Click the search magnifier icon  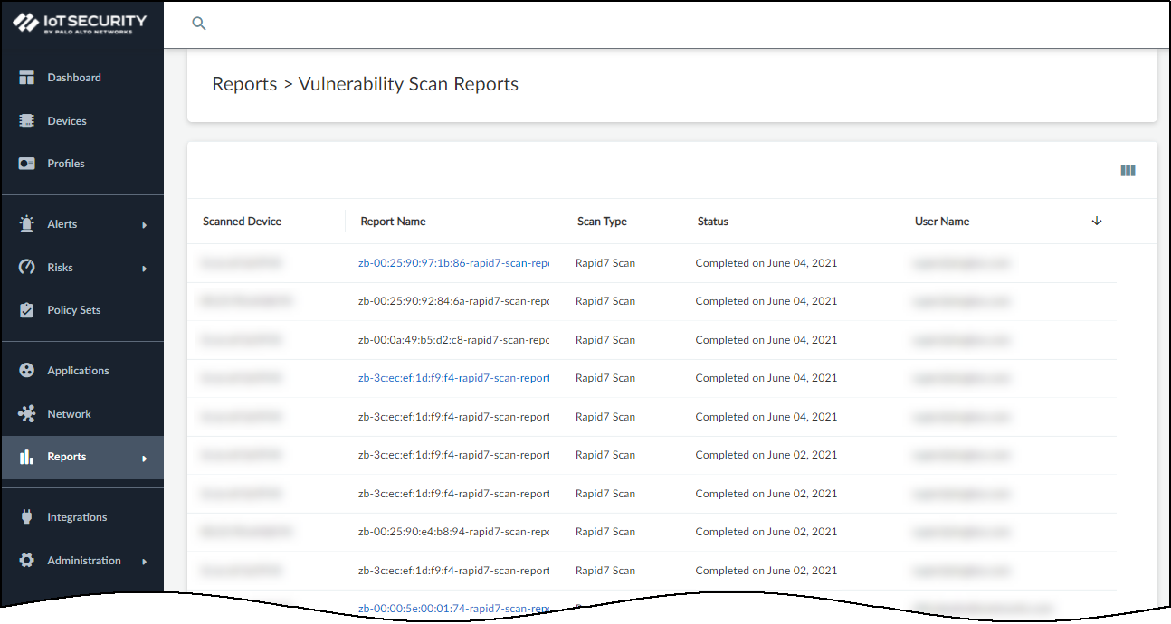199,24
